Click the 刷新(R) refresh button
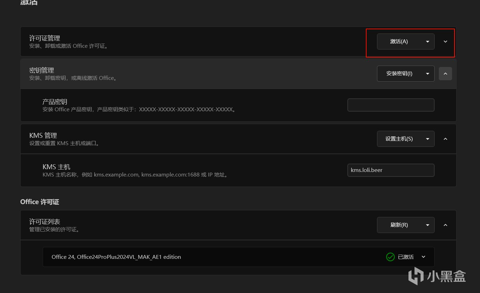 pyautogui.click(x=399, y=225)
